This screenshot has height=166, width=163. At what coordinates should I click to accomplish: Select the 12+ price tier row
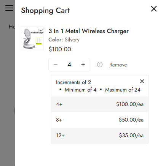(100, 135)
